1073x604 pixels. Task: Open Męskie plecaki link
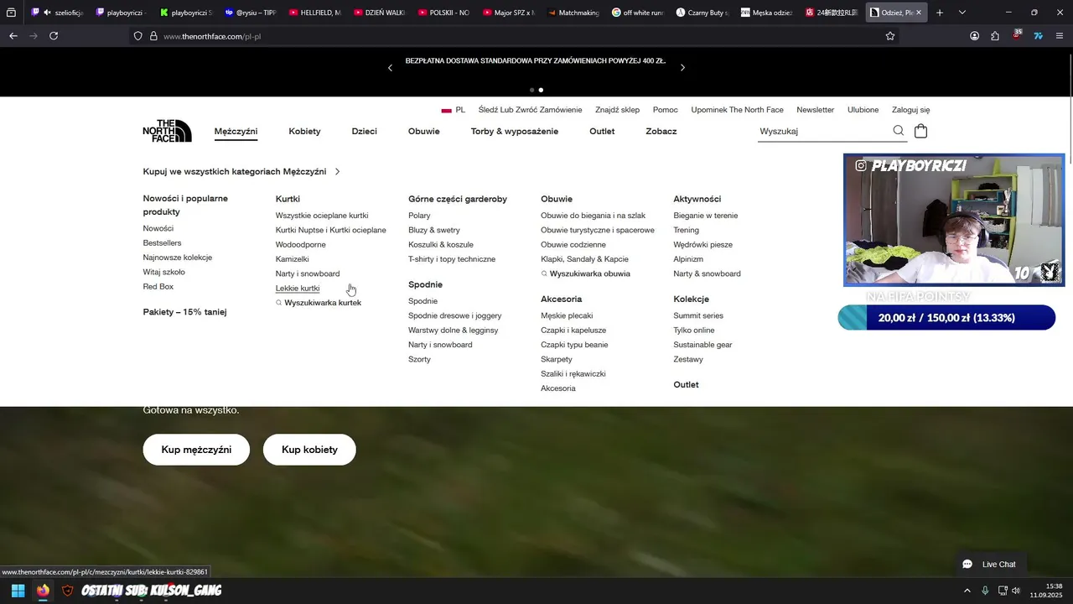pyautogui.click(x=567, y=315)
